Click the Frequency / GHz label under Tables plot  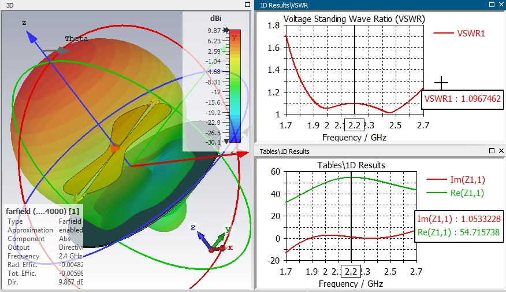pyautogui.click(x=351, y=284)
